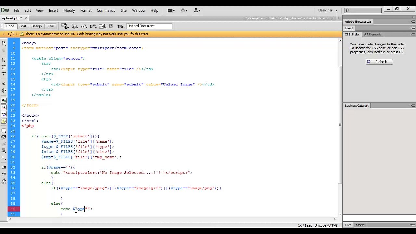Toggle Syntax Error Alerts in info bar icon

[4, 121]
